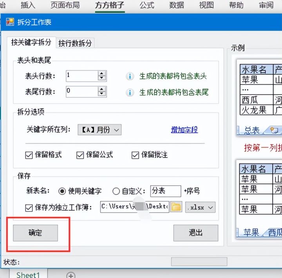Click 水果名 header in upper example table
Viewport: 282px width, 278px height.
tap(257, 69)
